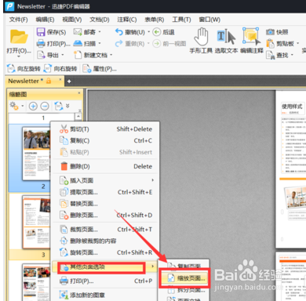Undo with the 撤销(U) arrow icon

(118, 32)
